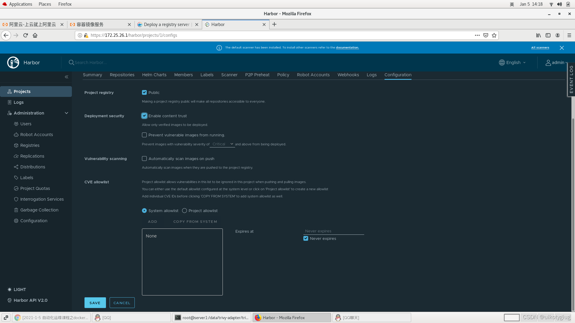
Task: Uncheck the Never expires checkbox
Action: [306, 238]
